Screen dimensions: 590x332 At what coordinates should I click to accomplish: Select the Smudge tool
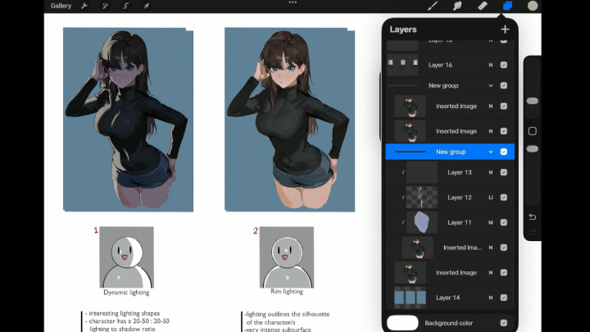[457, 6]
